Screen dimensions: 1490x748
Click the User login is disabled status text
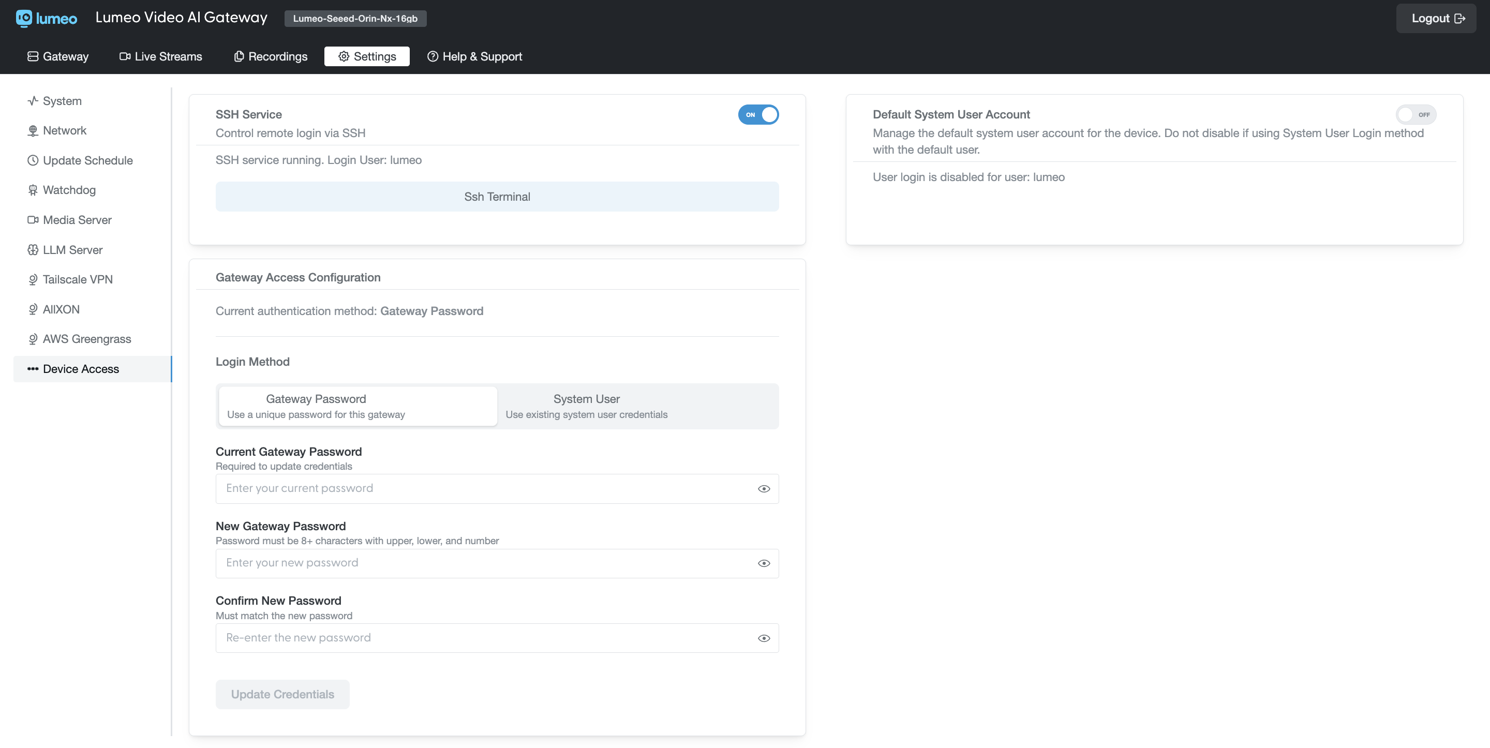(969, 177)
